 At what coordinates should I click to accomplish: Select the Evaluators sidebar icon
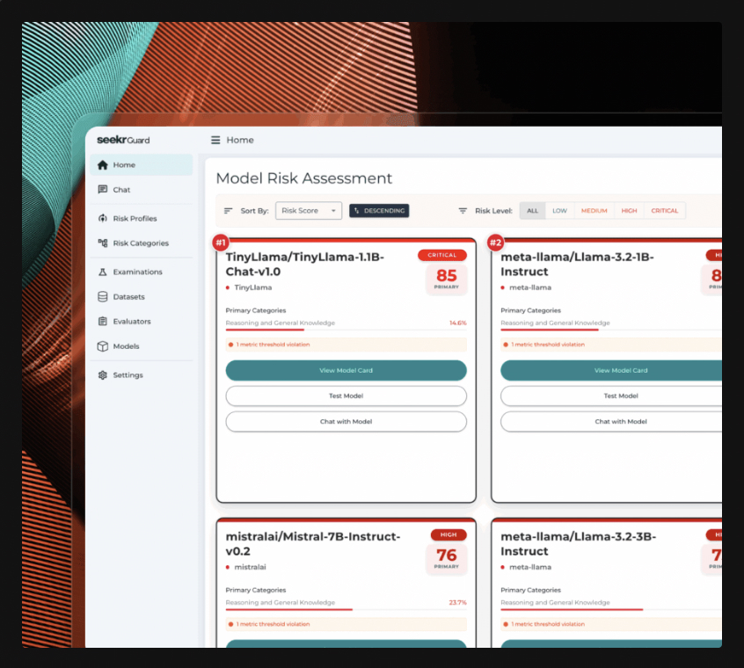(103, 322)
